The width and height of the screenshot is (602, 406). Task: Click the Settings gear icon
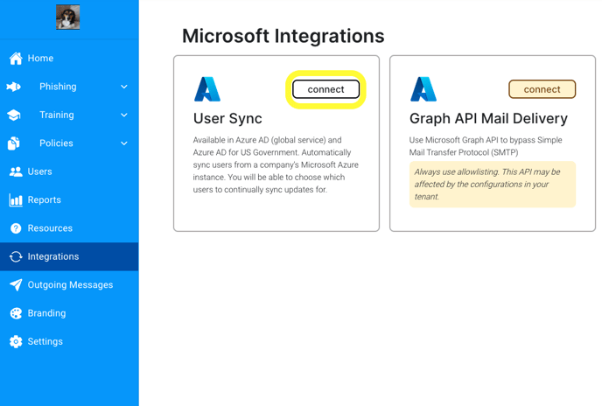[x=16, y=341]
